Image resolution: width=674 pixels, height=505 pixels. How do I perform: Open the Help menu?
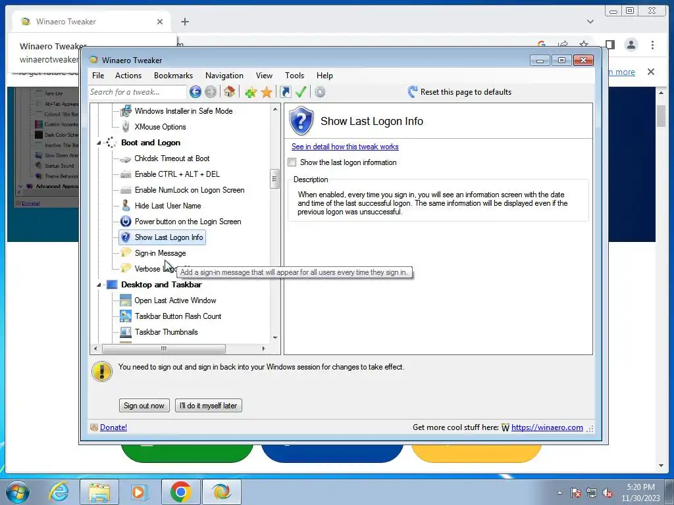(324, 76)
